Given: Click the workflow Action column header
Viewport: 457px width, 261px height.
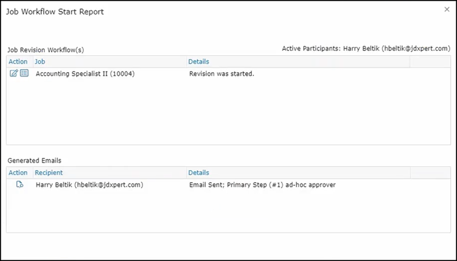Looking at the screenshot, I should click(x=18, y=61).
